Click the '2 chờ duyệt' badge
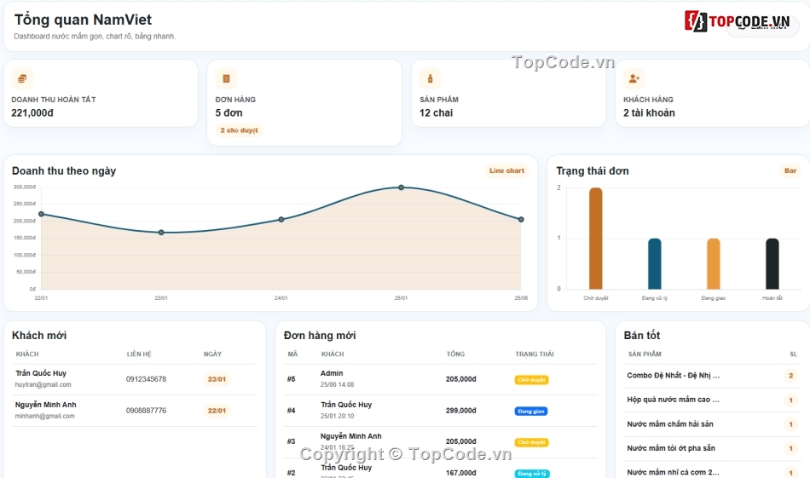The width and height of the screenshot is (810, 478). [240, 130]
